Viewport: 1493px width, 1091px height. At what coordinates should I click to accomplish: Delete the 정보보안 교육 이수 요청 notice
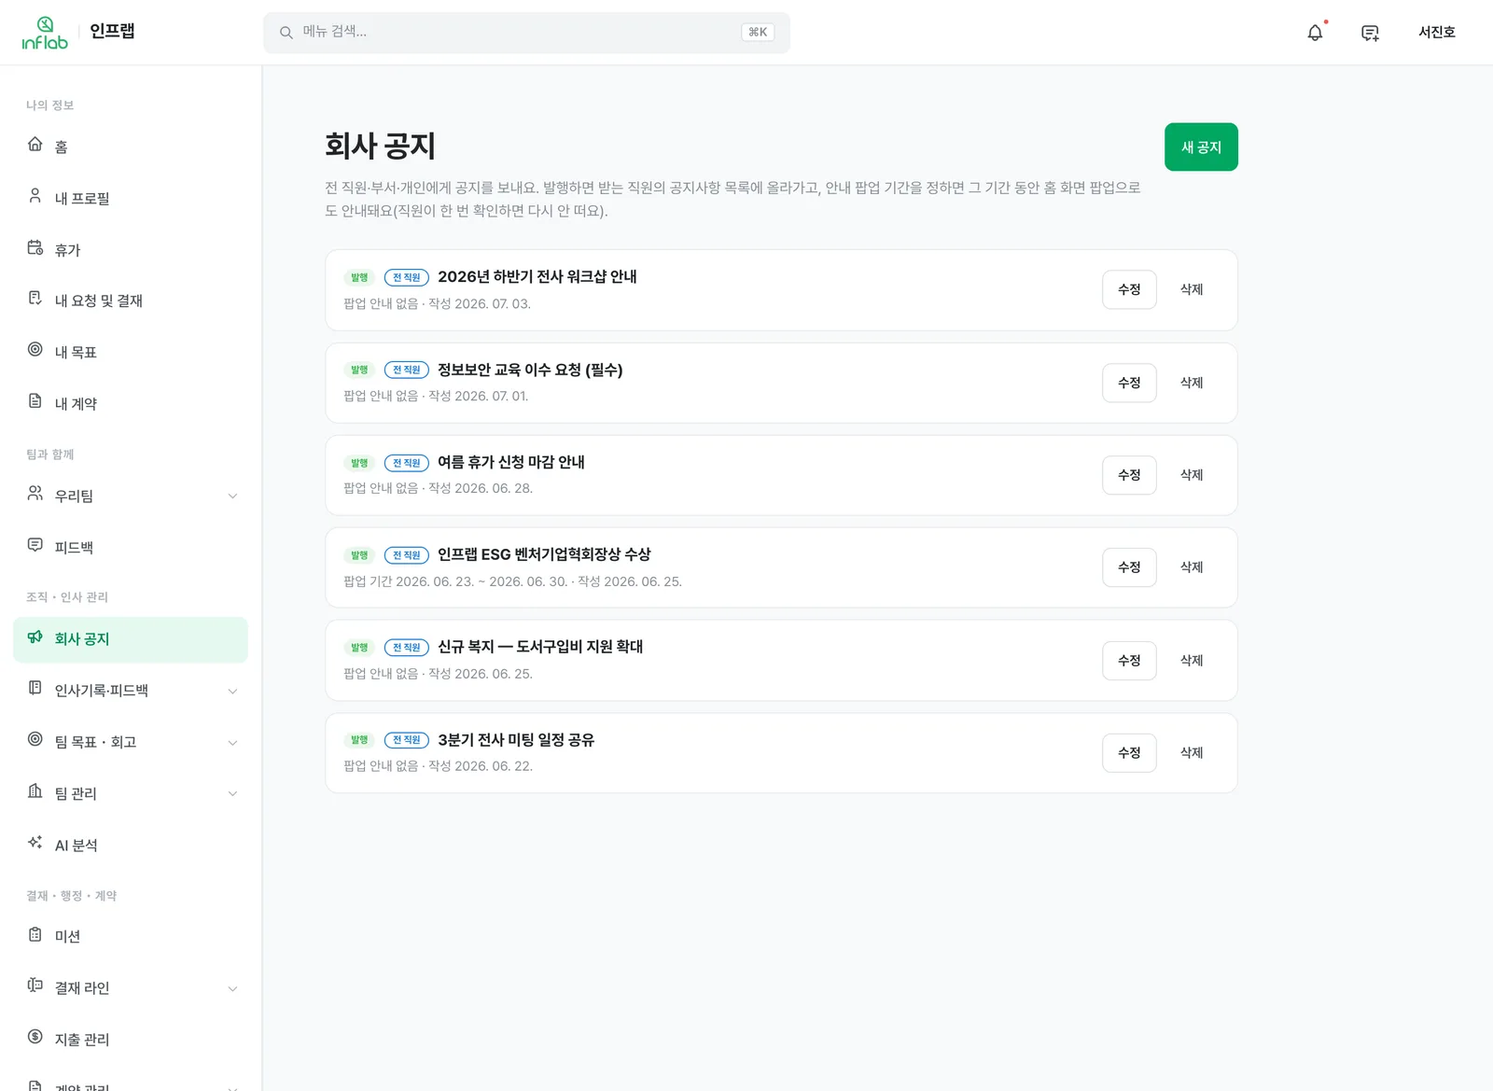(1192, 383)
